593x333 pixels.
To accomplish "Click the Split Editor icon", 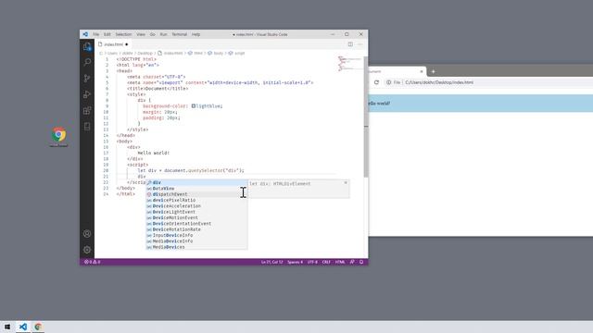I will click(x=350, y=44).
